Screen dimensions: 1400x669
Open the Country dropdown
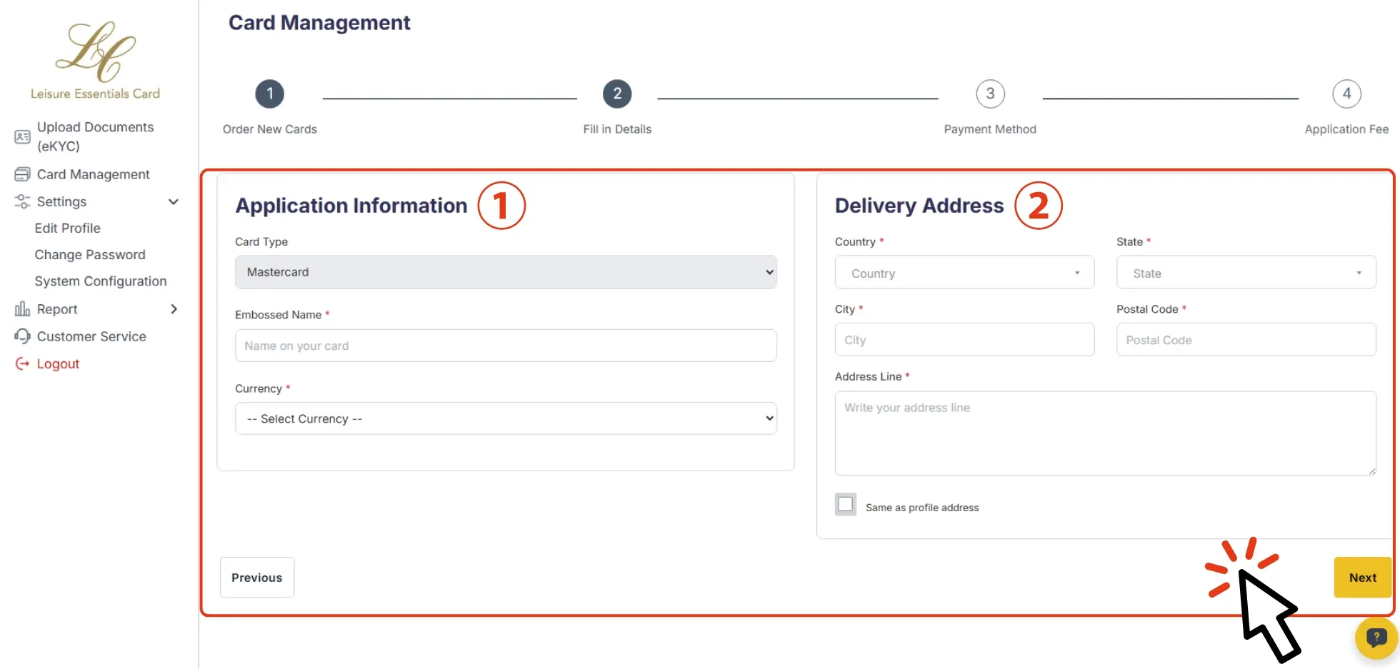[964, 273]
